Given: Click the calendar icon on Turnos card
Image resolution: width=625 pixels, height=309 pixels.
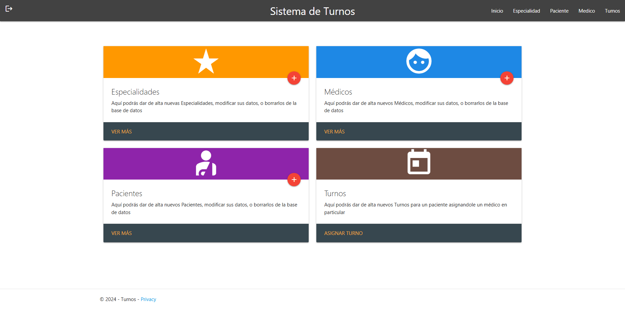Looking at the screenshot, I should pos(418,162).
